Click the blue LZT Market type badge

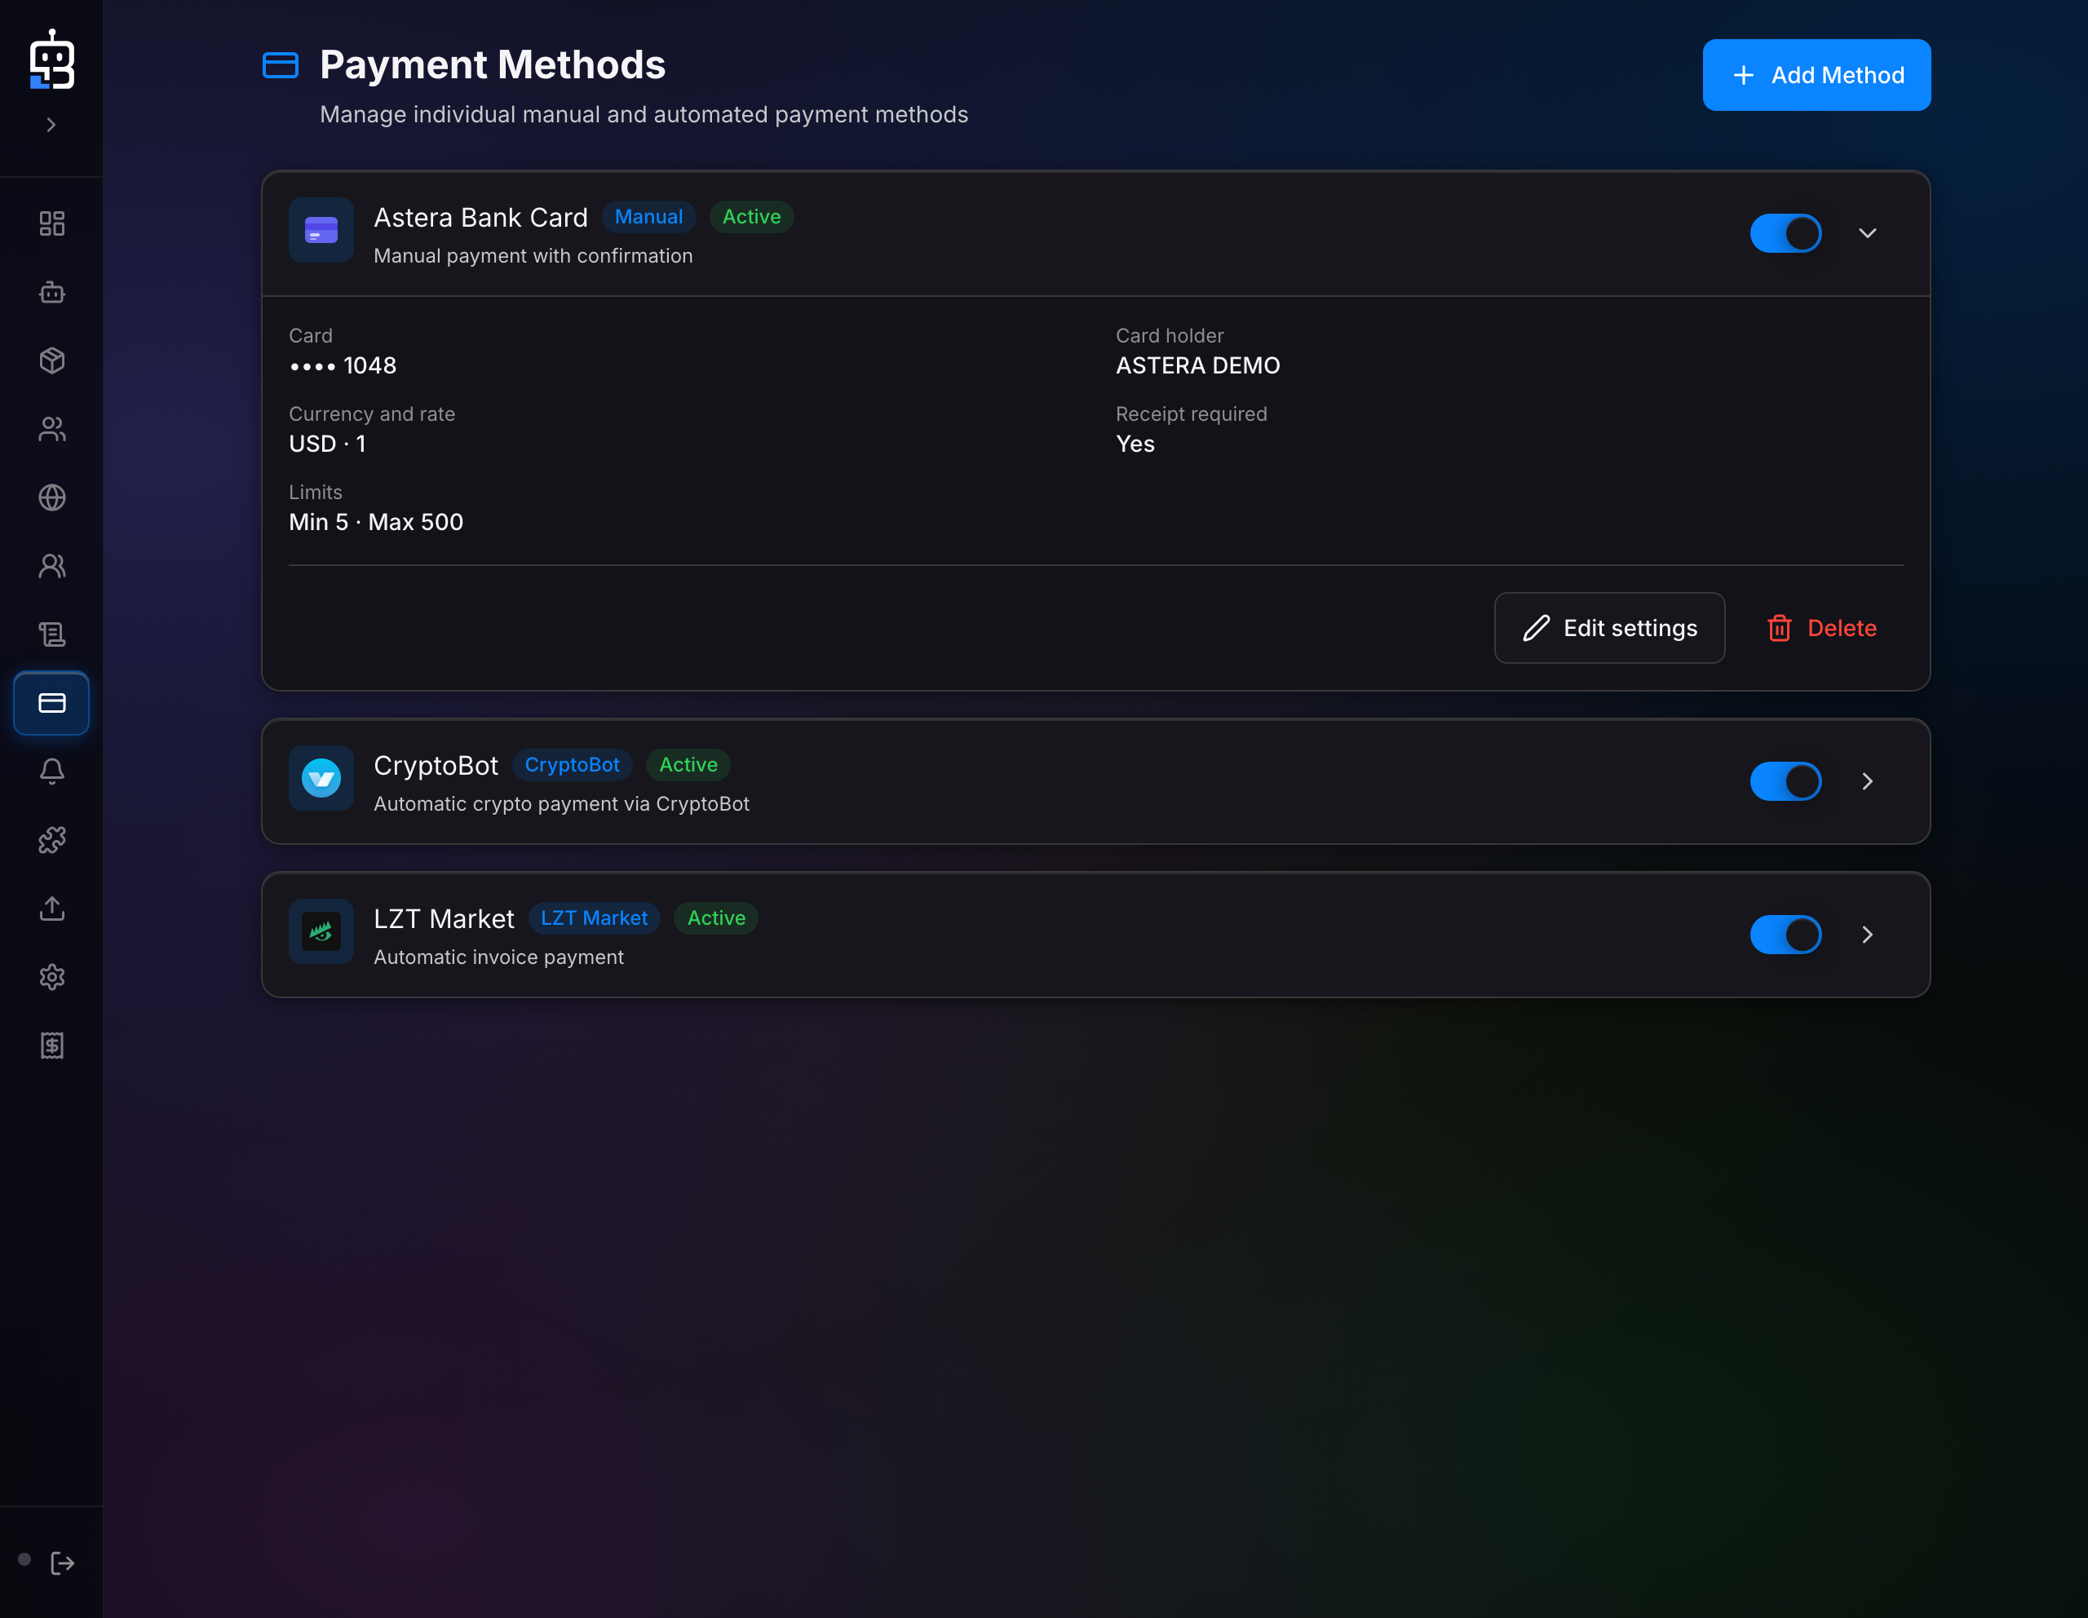tap(594, 917)
